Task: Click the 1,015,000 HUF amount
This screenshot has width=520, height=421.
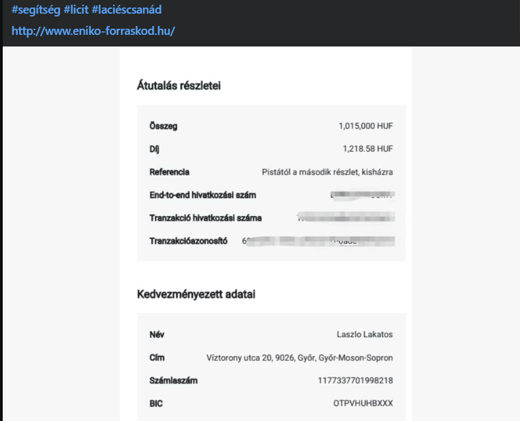Action: (x=366, y=126)
